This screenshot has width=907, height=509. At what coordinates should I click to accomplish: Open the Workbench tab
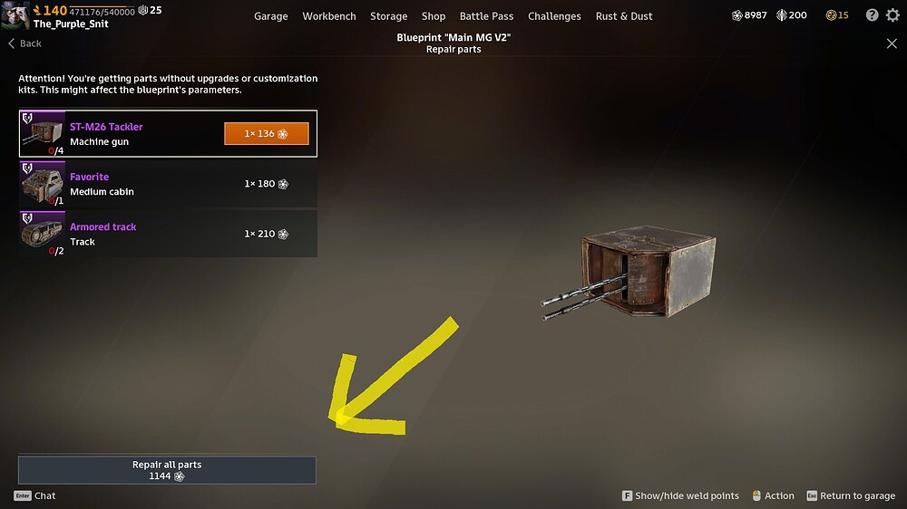(329, 16)
